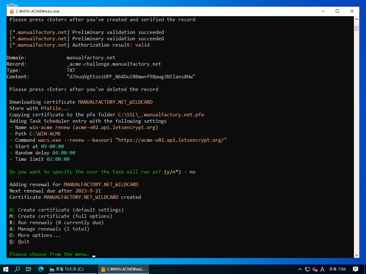Click the 'Domain:' label in the console
Viewport: 366px width, 274px height.
click(x=17, y=57)
